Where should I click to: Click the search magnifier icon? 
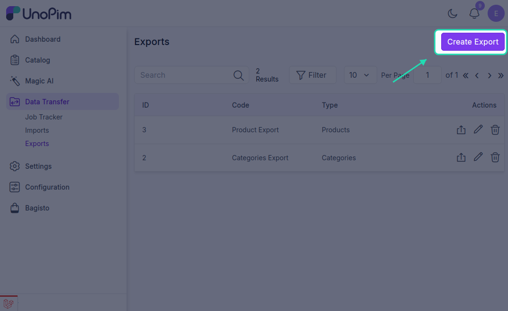pyautogui.click(x=238, y=75)
